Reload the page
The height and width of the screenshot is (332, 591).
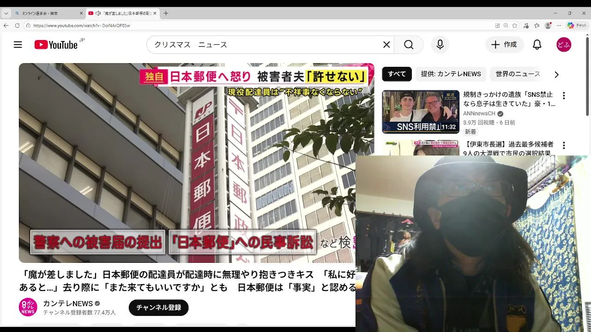tap(17, 25)
